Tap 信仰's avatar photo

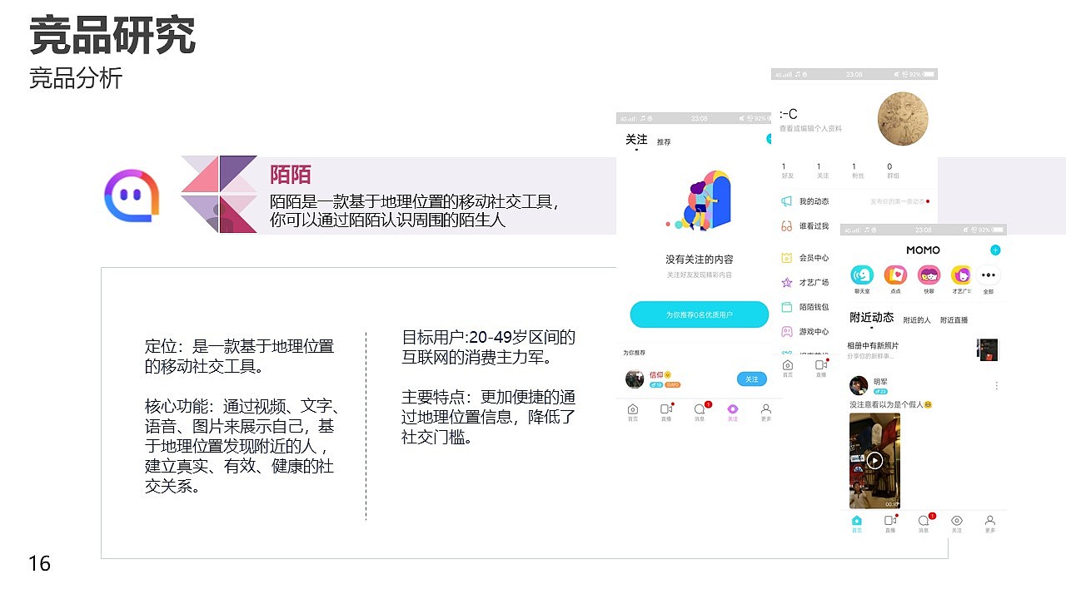tap(635, 379)
